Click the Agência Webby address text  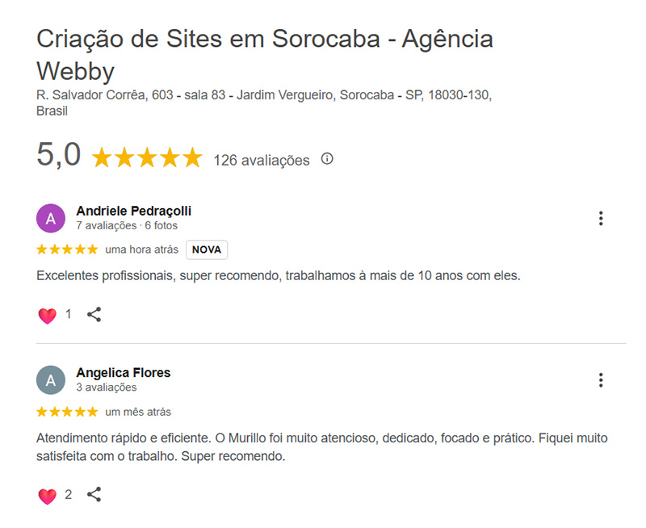265,94
